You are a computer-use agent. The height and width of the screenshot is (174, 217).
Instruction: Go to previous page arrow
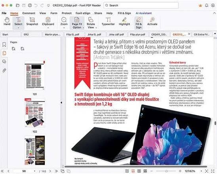click(x=8, y=171)
